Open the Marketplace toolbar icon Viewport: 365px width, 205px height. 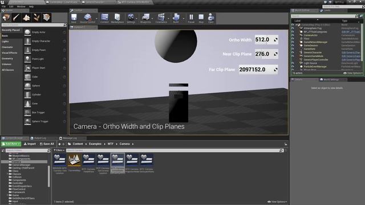[x=117, y=18]
